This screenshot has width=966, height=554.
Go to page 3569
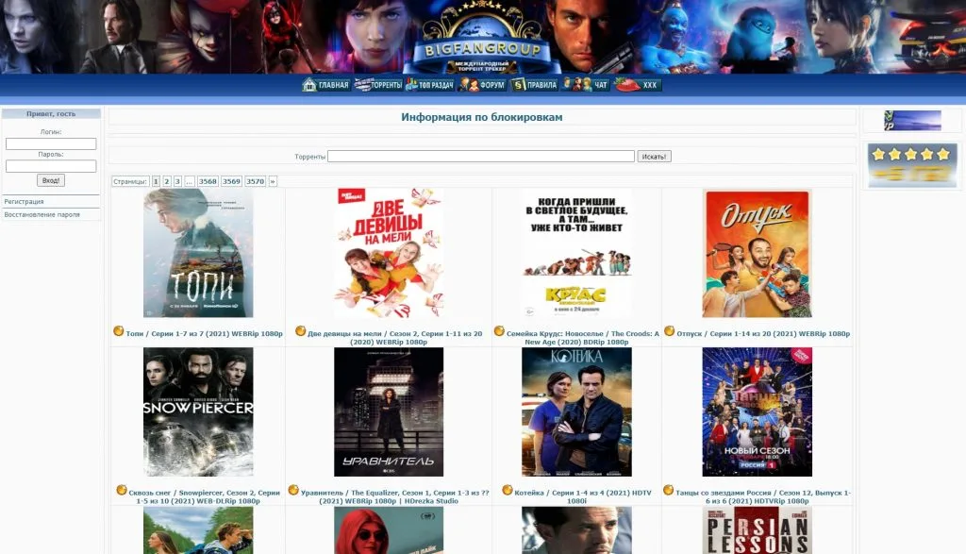[x=231, y=181]
